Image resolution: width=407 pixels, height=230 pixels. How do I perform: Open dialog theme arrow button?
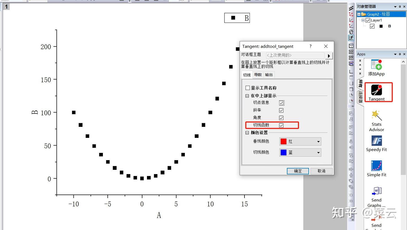tap(329, 55)
